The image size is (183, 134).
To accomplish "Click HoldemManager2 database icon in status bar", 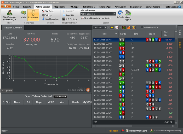I will point(127,131).
